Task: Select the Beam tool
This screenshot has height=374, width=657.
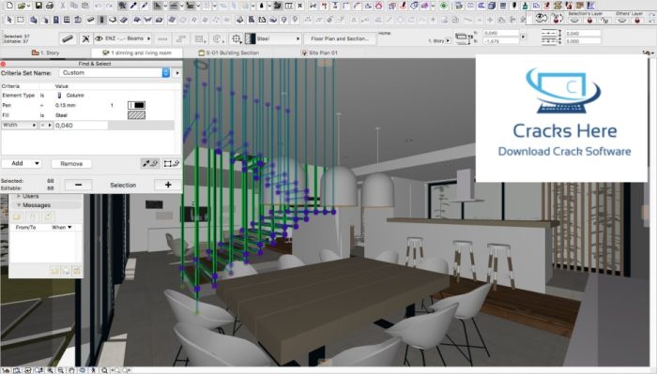Action: tap(90, 20)
